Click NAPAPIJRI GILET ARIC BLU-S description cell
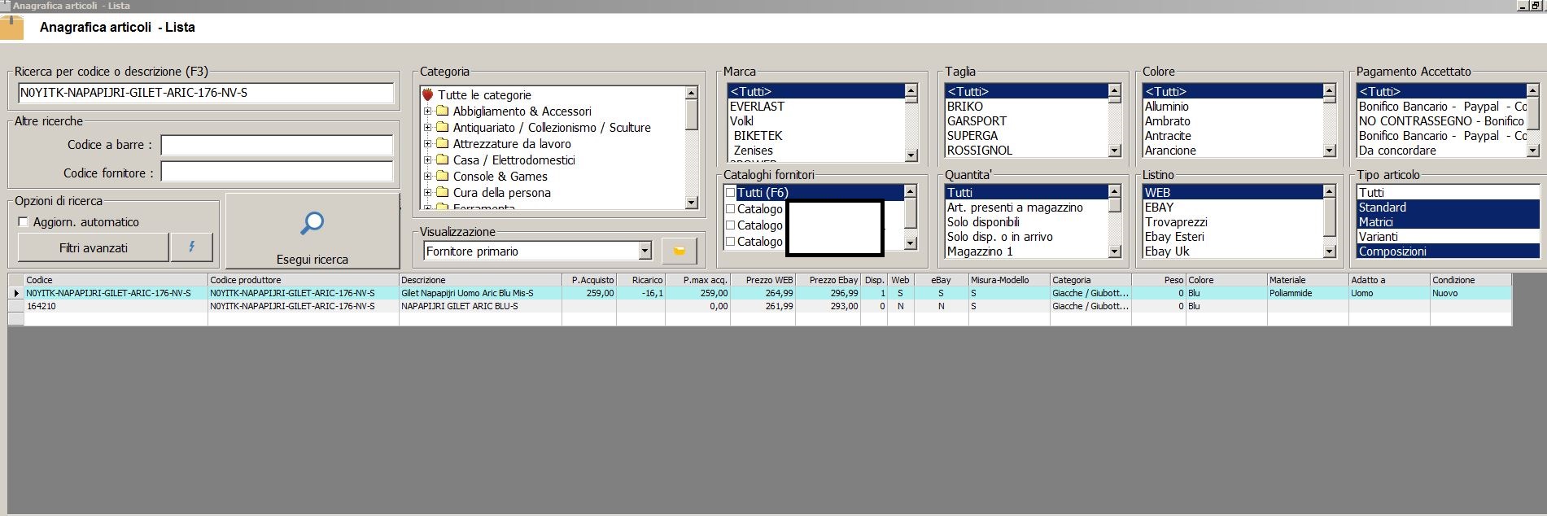Image resolution: width=1547 pixels, height=516 pixels. 480,306
